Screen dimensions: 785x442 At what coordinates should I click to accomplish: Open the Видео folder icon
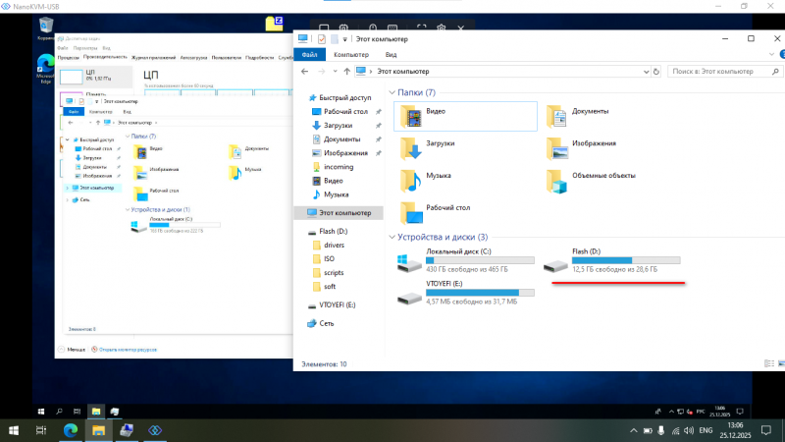click(x=412, y=115)
